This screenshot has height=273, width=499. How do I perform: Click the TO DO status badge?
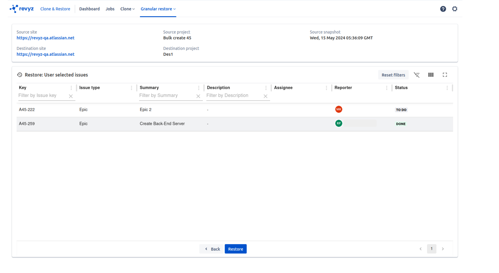pos(401,110)
